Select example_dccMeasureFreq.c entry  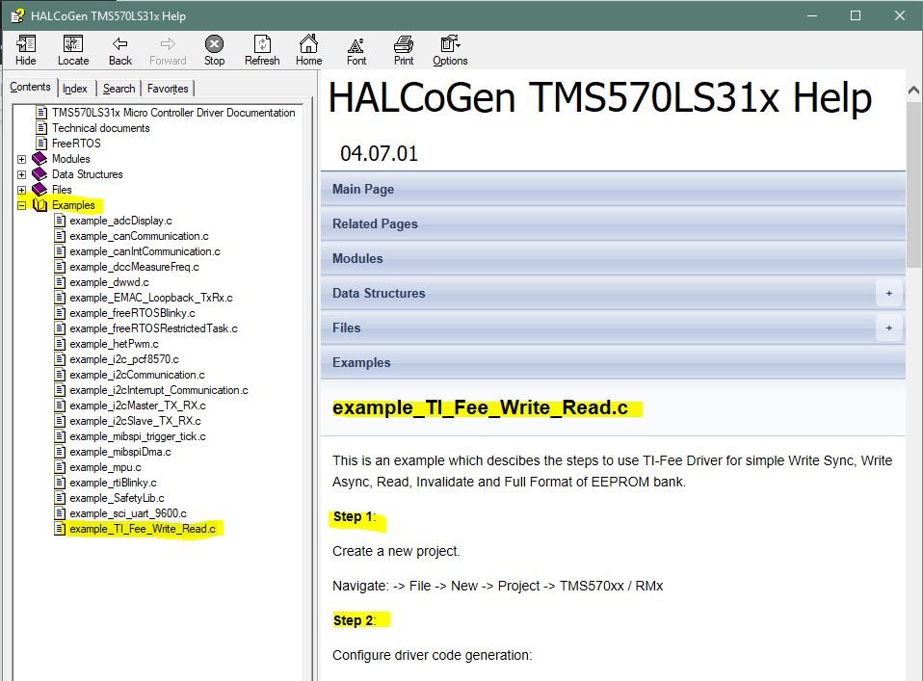(134, 267)
